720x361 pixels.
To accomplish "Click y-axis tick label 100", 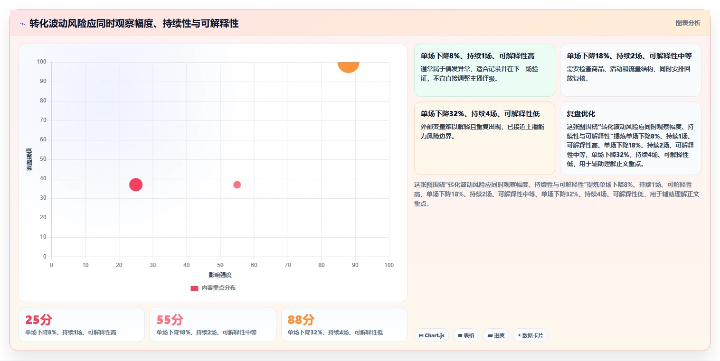I will (41, 62).
